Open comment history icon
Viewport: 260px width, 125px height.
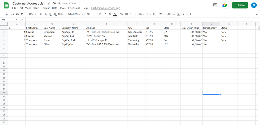[215, 5]
